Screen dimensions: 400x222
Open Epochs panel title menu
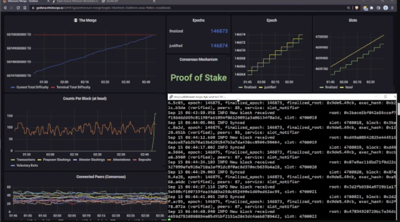click(199, 20)
